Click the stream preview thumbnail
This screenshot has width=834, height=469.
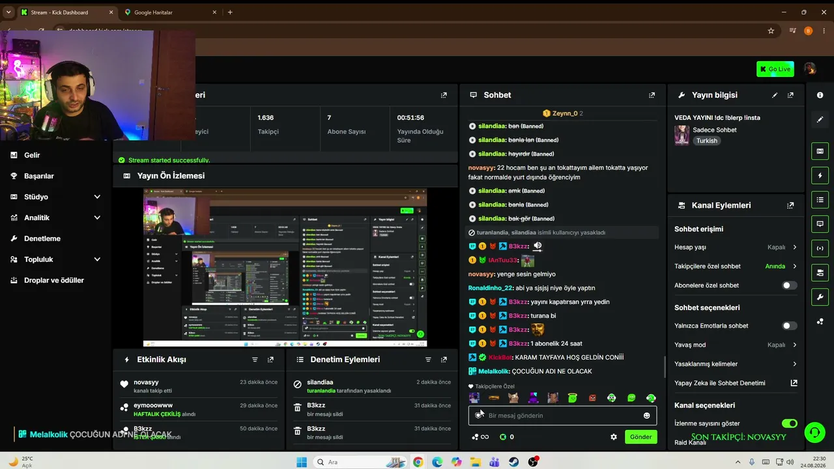[285, 268]
